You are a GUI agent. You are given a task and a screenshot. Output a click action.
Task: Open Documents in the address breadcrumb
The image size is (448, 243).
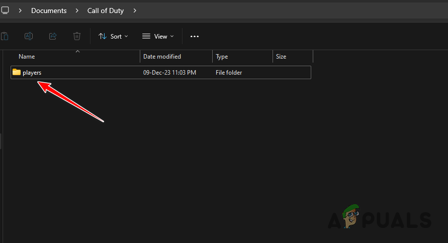pos(49,11)
